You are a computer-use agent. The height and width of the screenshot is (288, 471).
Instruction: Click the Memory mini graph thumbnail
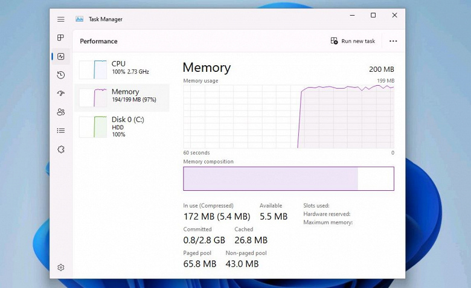pos(93,98)
